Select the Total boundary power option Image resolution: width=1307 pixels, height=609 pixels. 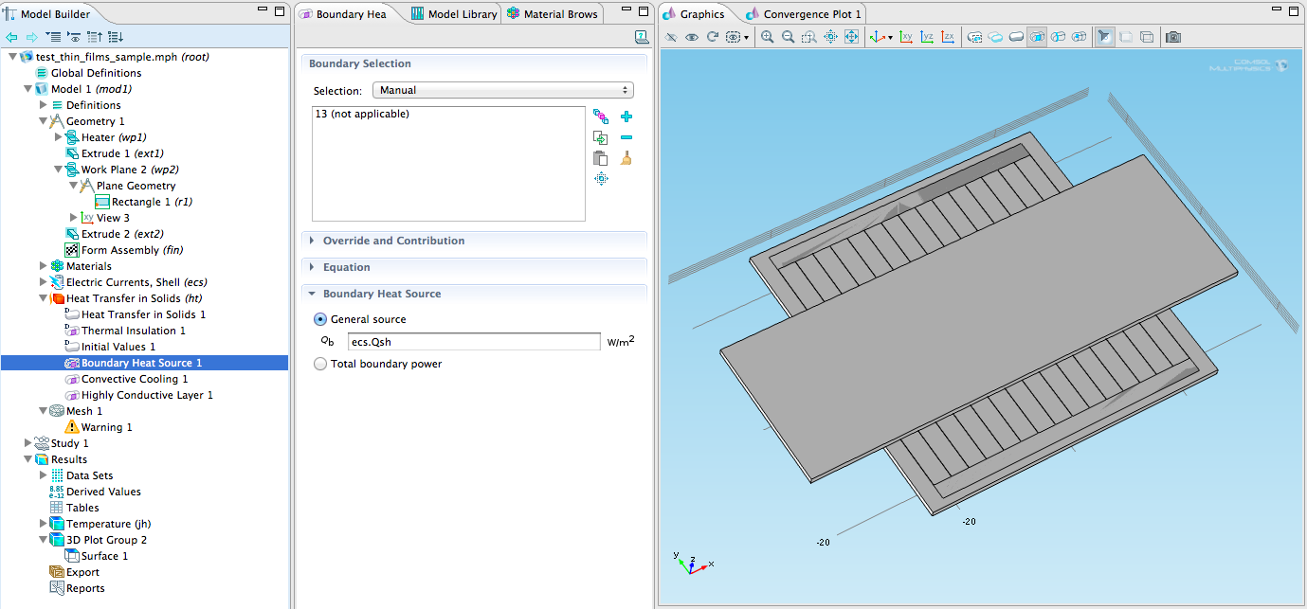320,364
